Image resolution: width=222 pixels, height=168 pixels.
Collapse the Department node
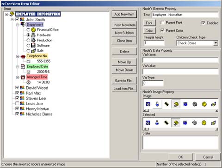click(18, 24)
